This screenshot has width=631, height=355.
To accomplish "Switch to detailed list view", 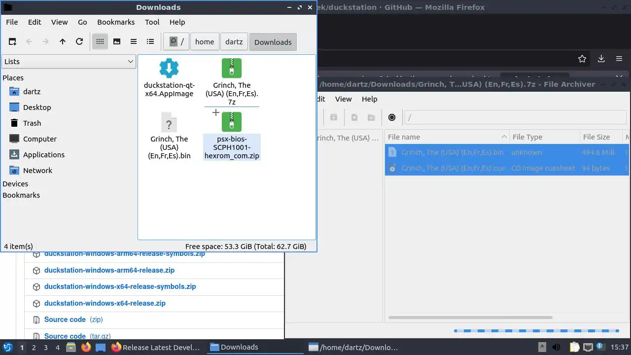I will pyautogui.click(x=150, y=42).
